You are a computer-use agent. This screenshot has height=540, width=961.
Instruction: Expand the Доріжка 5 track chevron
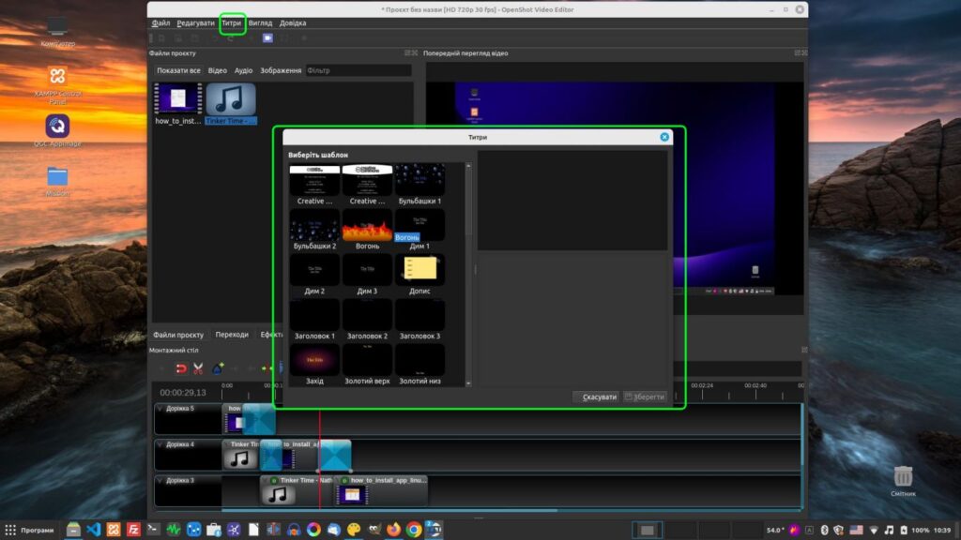pyautogui.click(x=160, y=409)
